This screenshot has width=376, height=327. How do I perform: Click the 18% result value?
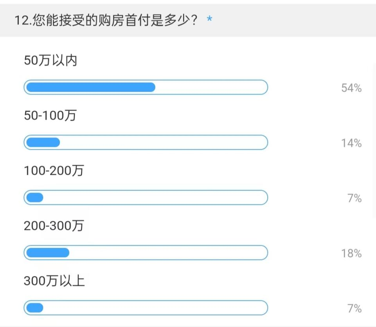coord(351,254)
